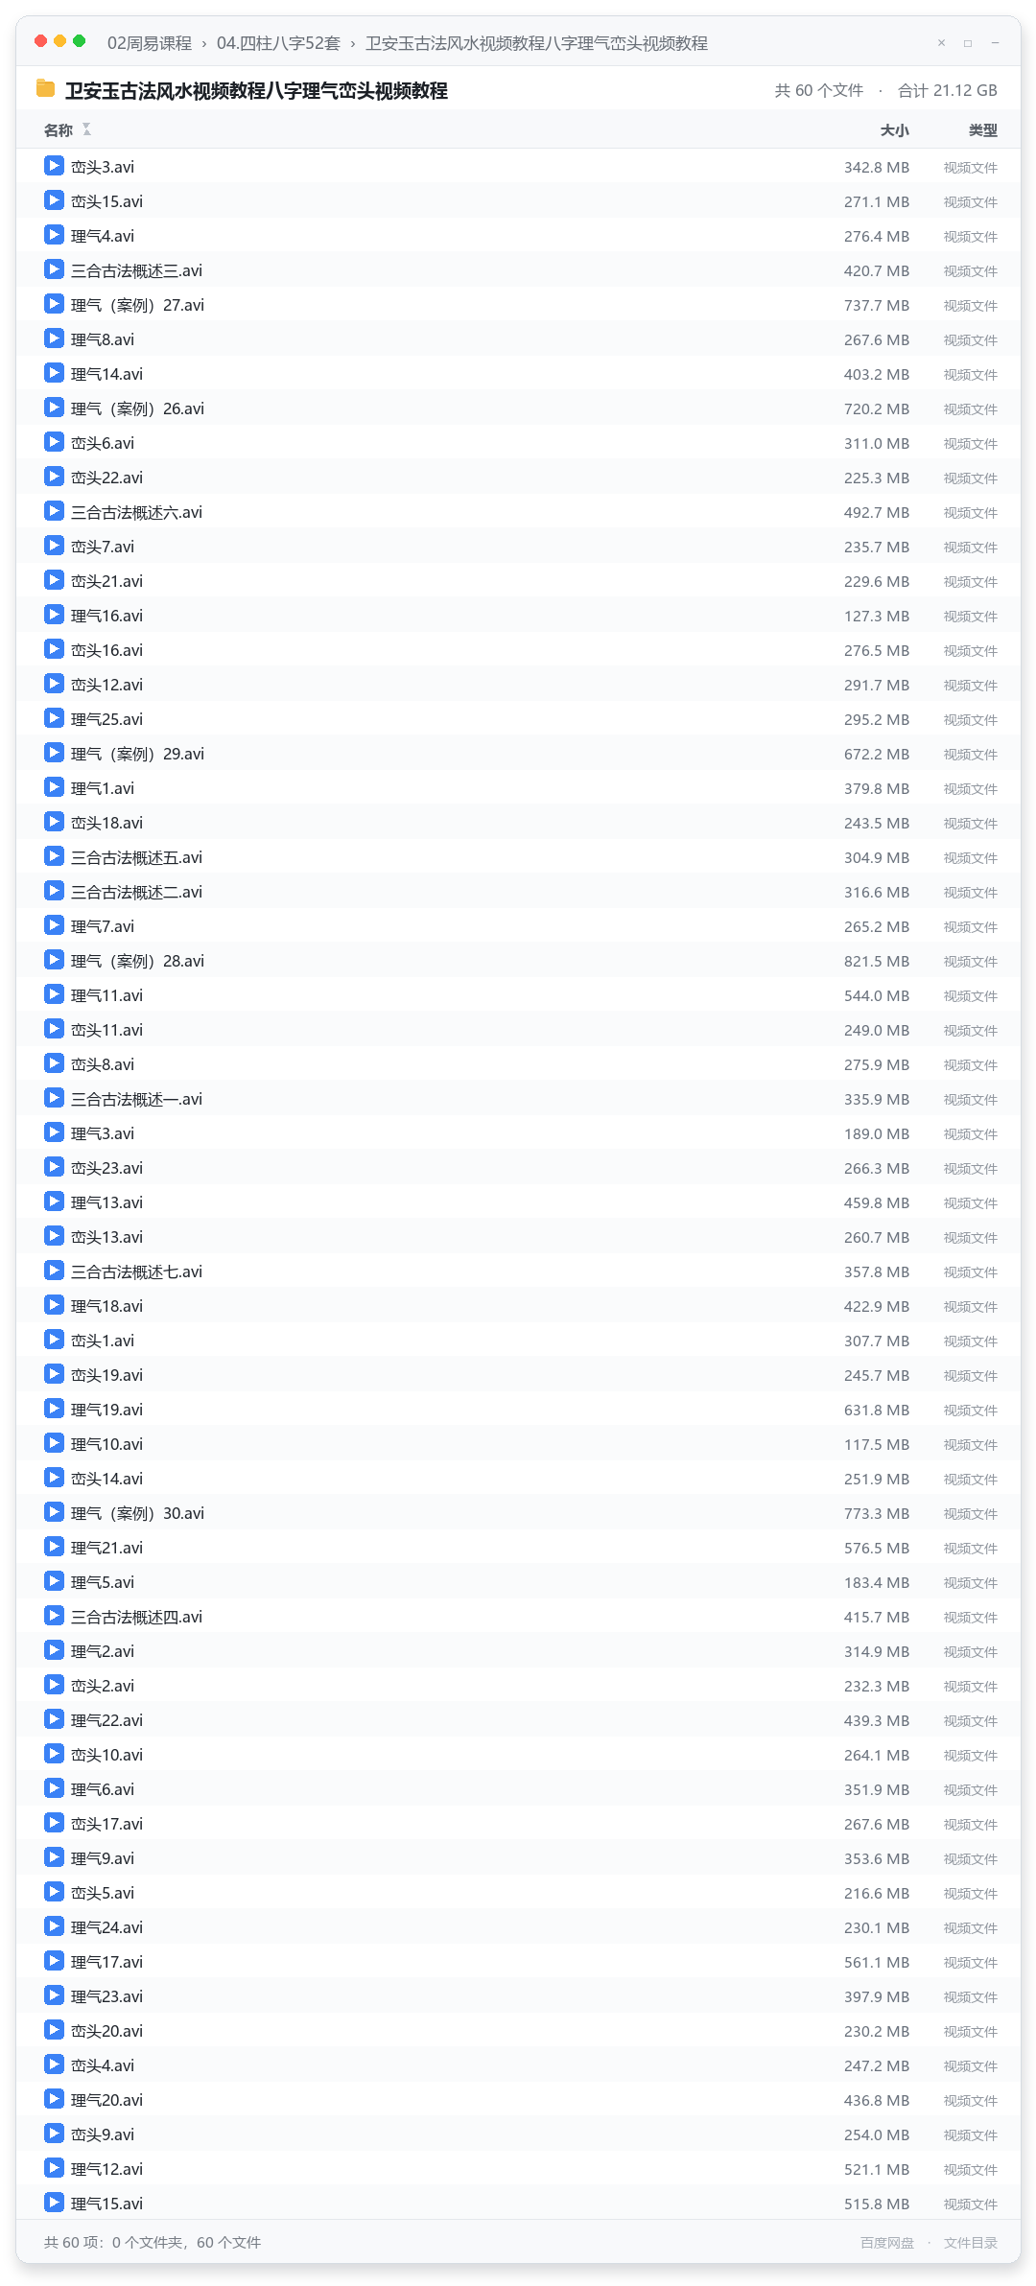
Task: Open 04.四柱八字52套 breadcrumb folder
Action: pyautogui.click(x=278, y=43)
